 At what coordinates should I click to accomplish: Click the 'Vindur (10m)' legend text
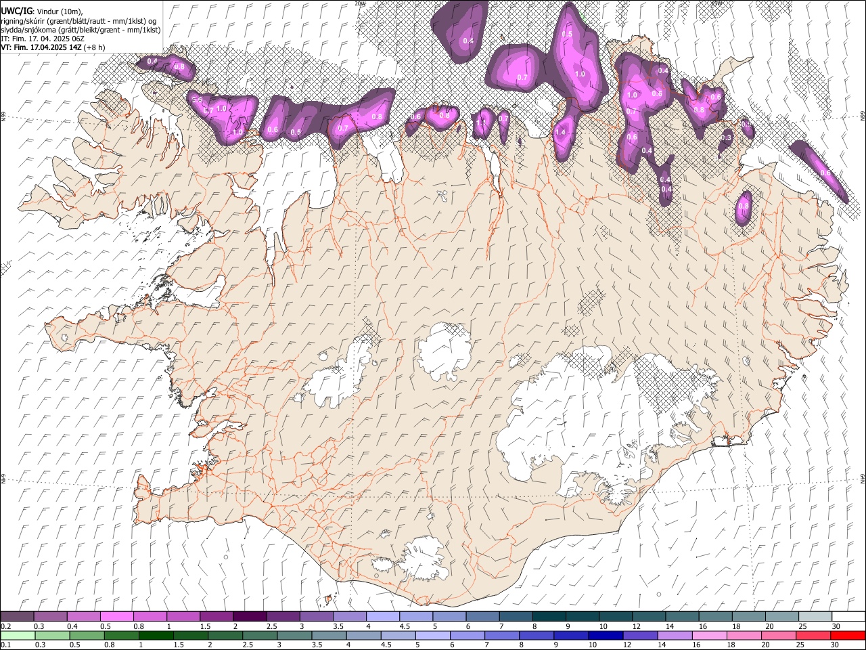click(58, 12)
